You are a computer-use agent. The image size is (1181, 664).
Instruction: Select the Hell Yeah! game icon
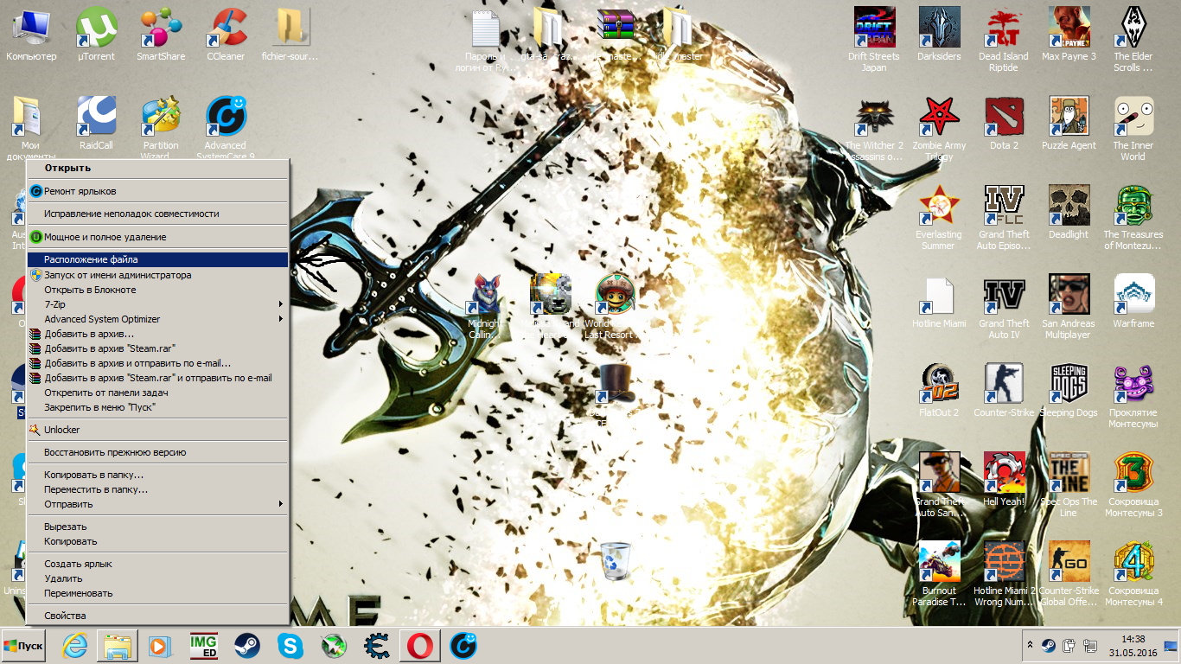click(1004, 478)
